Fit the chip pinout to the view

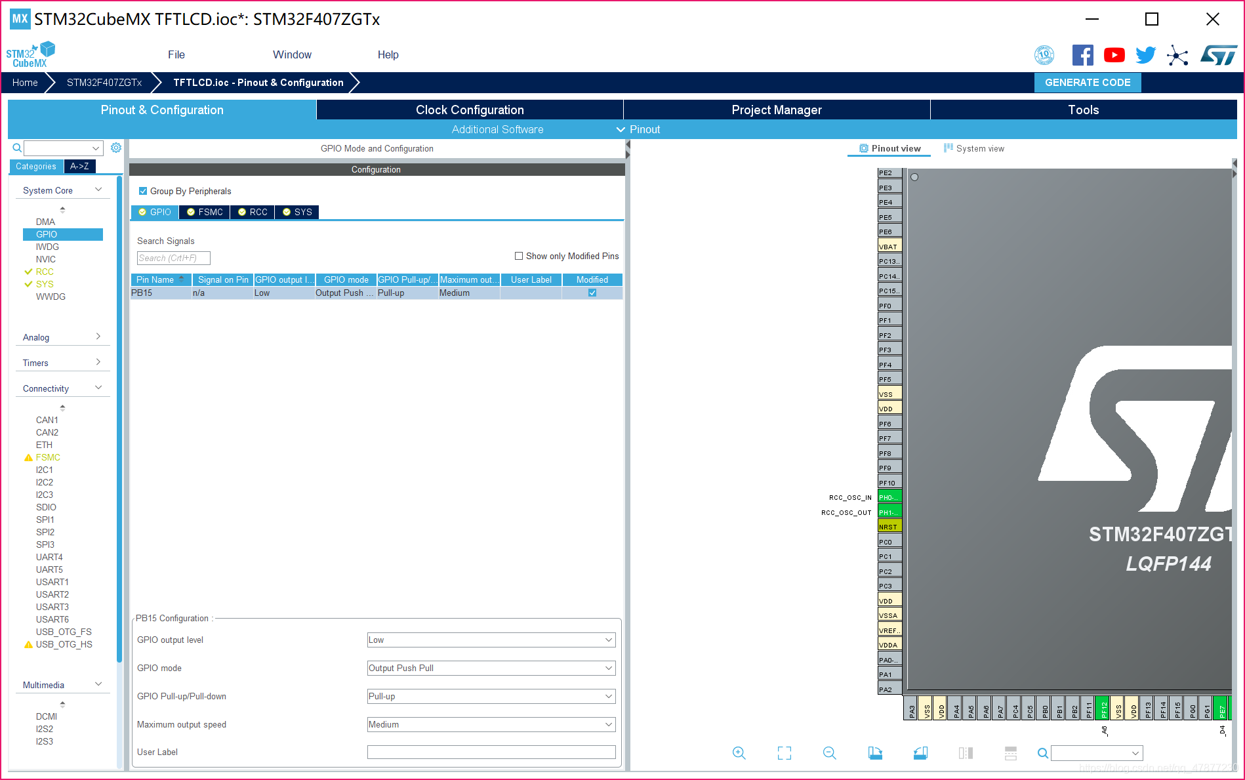785,753
